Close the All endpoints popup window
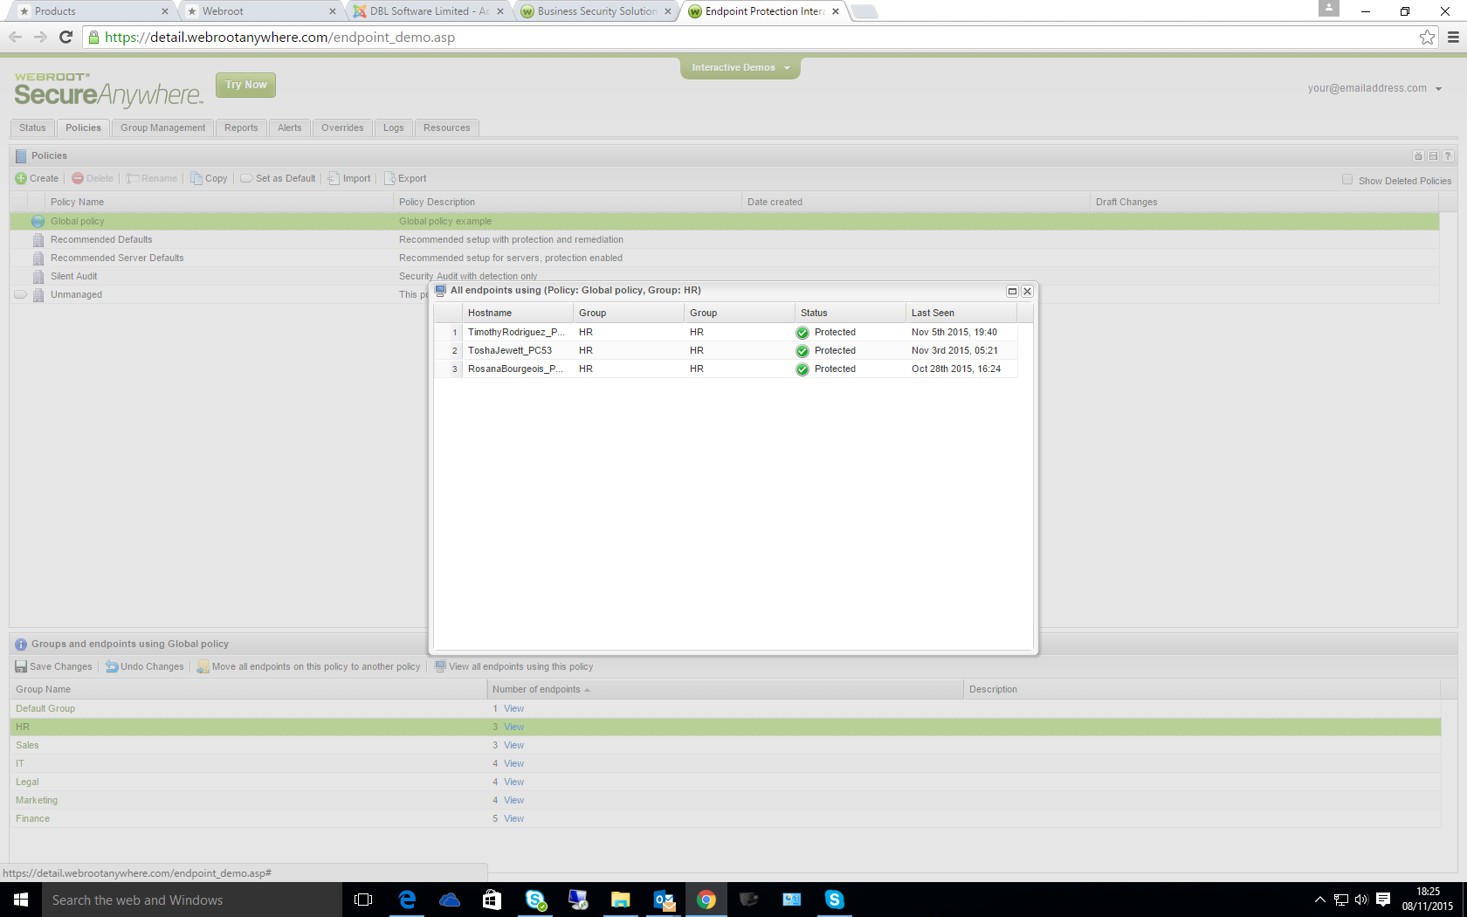The width and height of the screenshot is (1467, 917). tap(1027, 291)
